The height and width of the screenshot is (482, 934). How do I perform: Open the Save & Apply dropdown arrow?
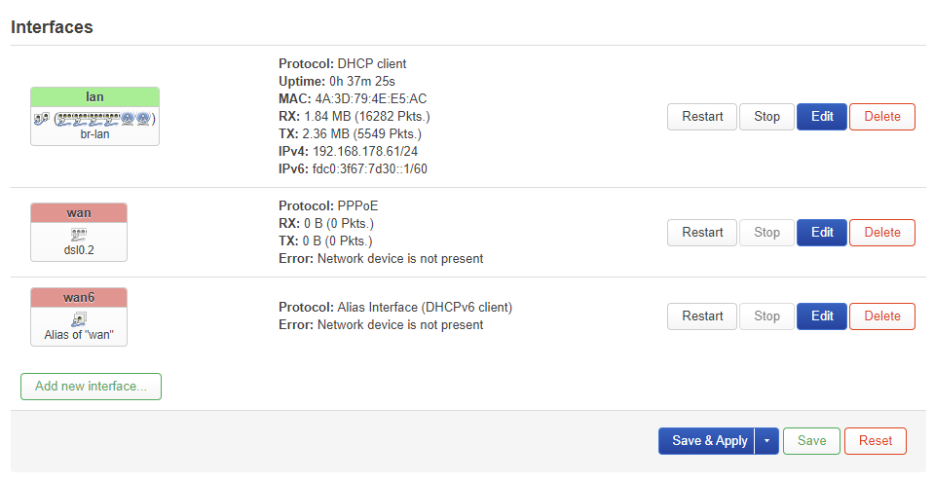(x=766, y=441)
